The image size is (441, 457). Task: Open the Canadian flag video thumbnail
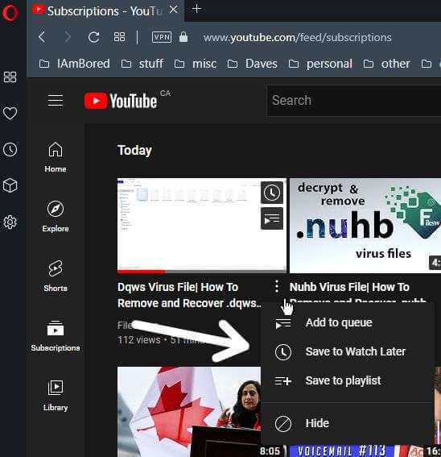[189, 412]
